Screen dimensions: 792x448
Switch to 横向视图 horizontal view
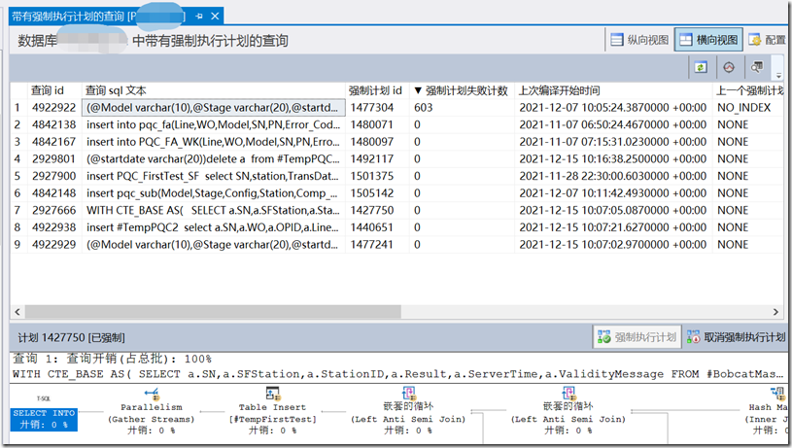(x=708, y=40)
